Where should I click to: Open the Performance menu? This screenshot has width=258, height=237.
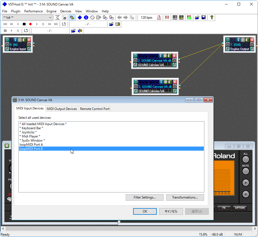click(33, 11)
